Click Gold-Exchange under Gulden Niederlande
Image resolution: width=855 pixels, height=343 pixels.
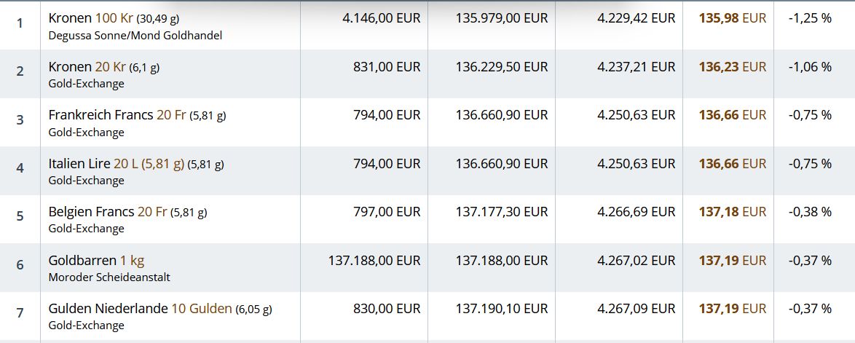(x=86, y=326)
